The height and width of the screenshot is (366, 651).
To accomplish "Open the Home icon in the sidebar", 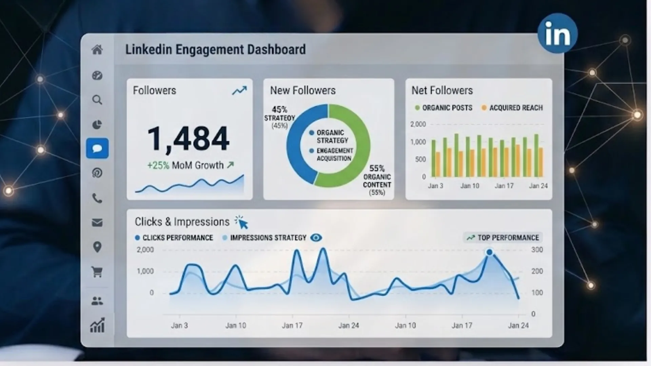I will point(97,50).
